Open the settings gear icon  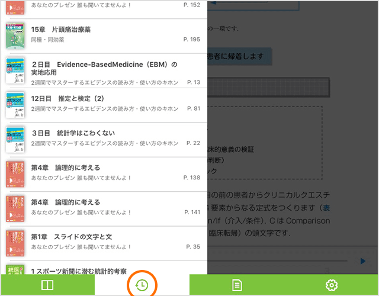(332, 285)
